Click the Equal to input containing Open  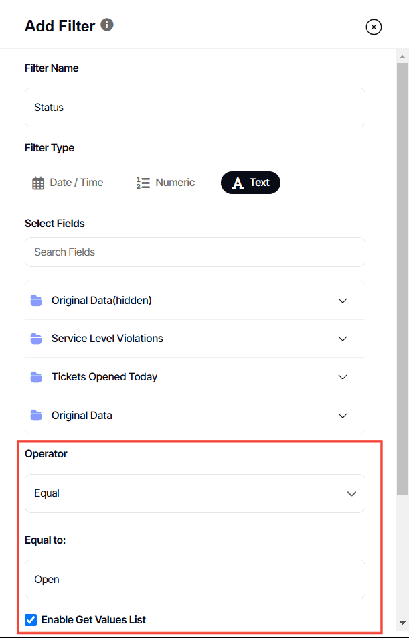tap(195, 578)
